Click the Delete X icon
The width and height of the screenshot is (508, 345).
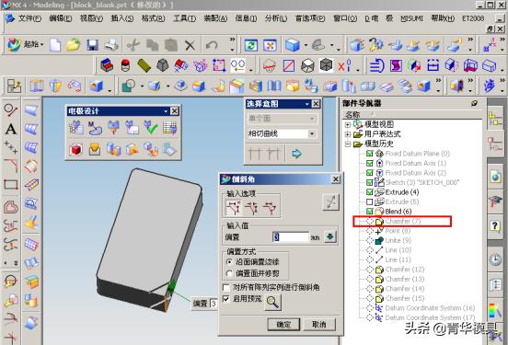190,45
